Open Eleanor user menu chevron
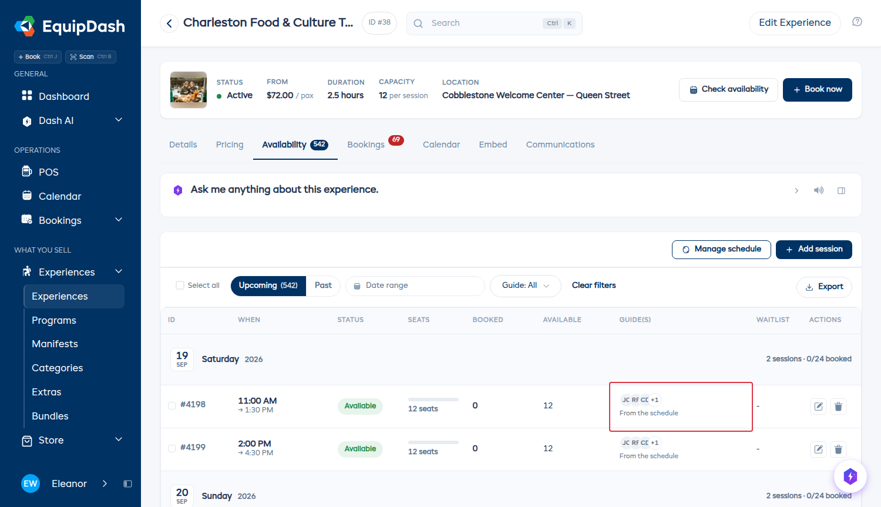881x507 pixels. coord(105,484)
